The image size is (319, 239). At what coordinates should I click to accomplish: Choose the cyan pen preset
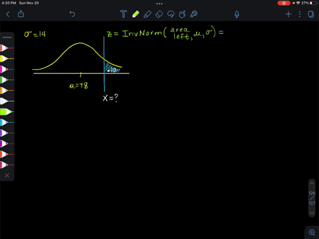pyautogui.click(x=7, y=122)
